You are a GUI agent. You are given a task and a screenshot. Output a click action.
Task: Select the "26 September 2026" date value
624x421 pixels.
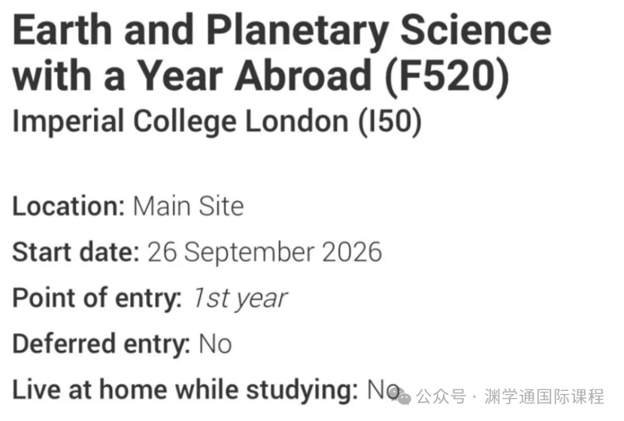[x=265, y=252]
